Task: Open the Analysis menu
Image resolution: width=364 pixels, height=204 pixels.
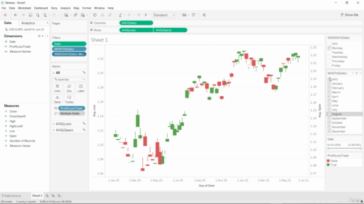Action: tap(65, 8)
